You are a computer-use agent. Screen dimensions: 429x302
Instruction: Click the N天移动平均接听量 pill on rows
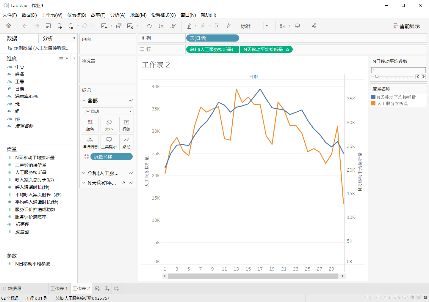[x=266, y=49]
